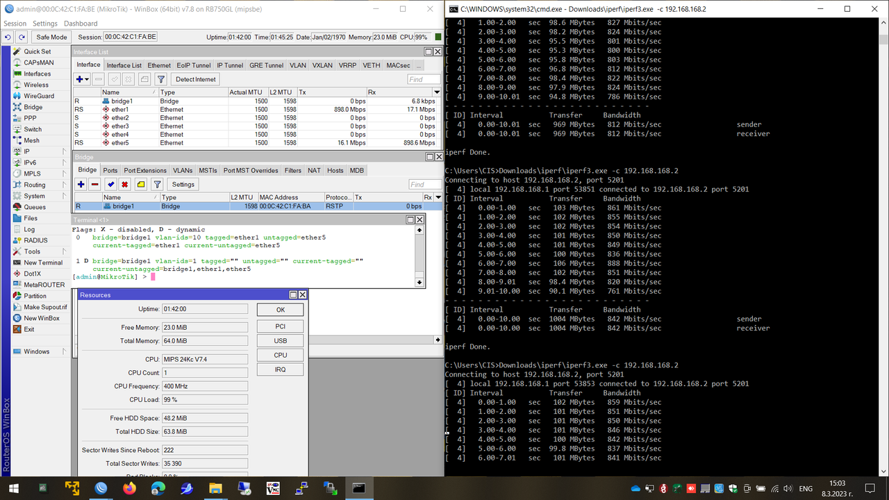Open column selector dropdown in Interface List
889x500 pixels.
[x=436, y=92]
